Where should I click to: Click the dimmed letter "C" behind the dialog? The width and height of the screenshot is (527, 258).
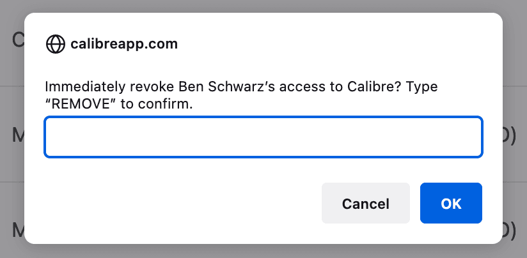18,41
